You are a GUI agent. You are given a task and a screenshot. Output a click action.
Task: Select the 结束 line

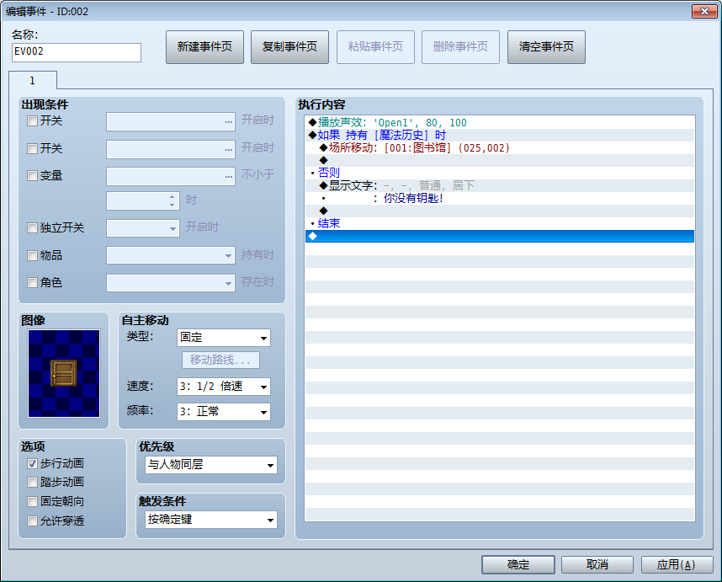[500, 223]
